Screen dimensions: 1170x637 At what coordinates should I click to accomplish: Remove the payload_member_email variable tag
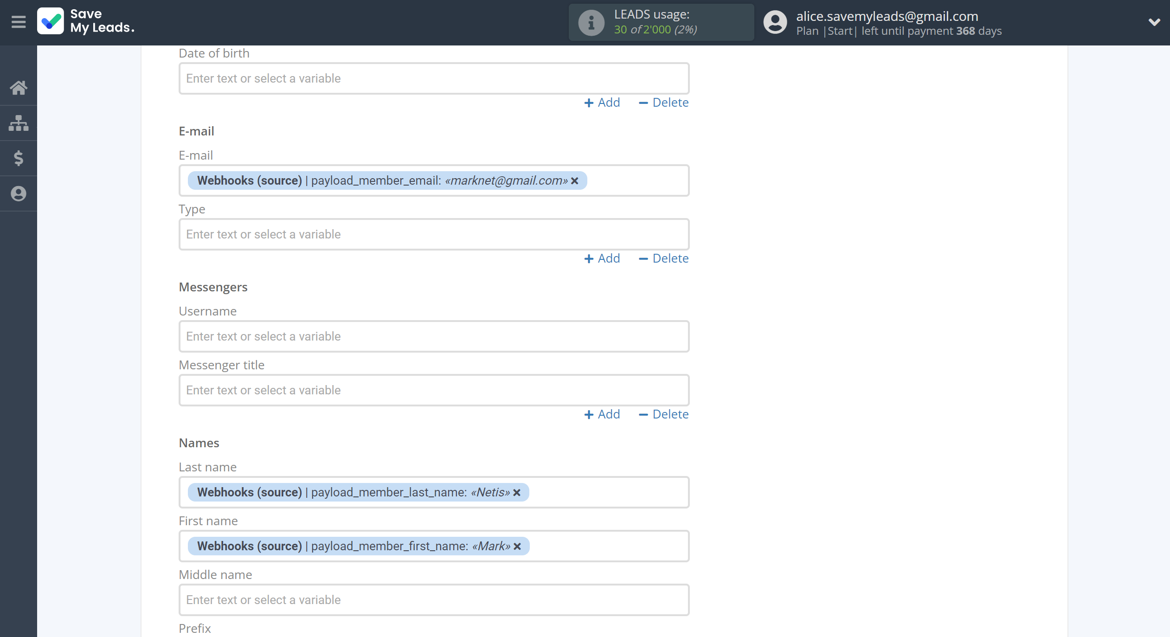[575, 181]
